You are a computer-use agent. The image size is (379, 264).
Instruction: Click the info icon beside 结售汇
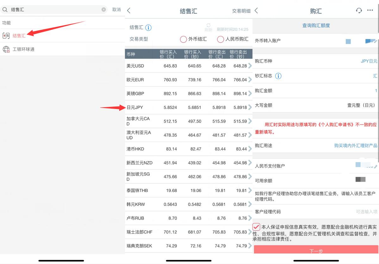(x=148, y=28)
